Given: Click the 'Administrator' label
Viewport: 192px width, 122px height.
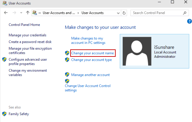Looking at the screenshot, I should pos(165,56).
